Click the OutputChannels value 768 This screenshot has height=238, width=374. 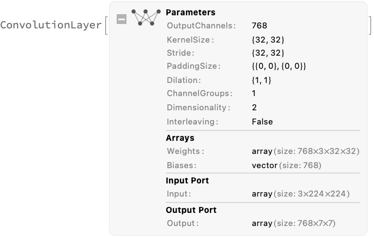coord(260,26)
